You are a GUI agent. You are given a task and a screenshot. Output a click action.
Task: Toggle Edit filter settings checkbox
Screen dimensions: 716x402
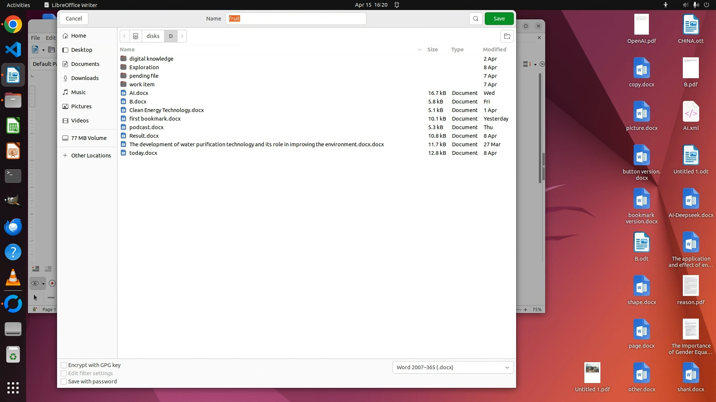point(64,373)
